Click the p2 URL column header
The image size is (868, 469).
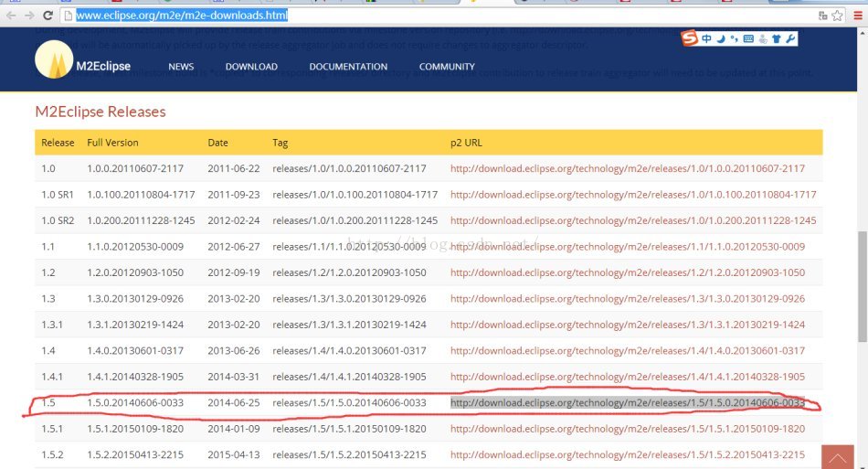(x=466, y=143)
